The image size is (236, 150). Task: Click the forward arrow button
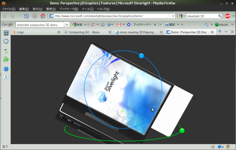(13, 16)
